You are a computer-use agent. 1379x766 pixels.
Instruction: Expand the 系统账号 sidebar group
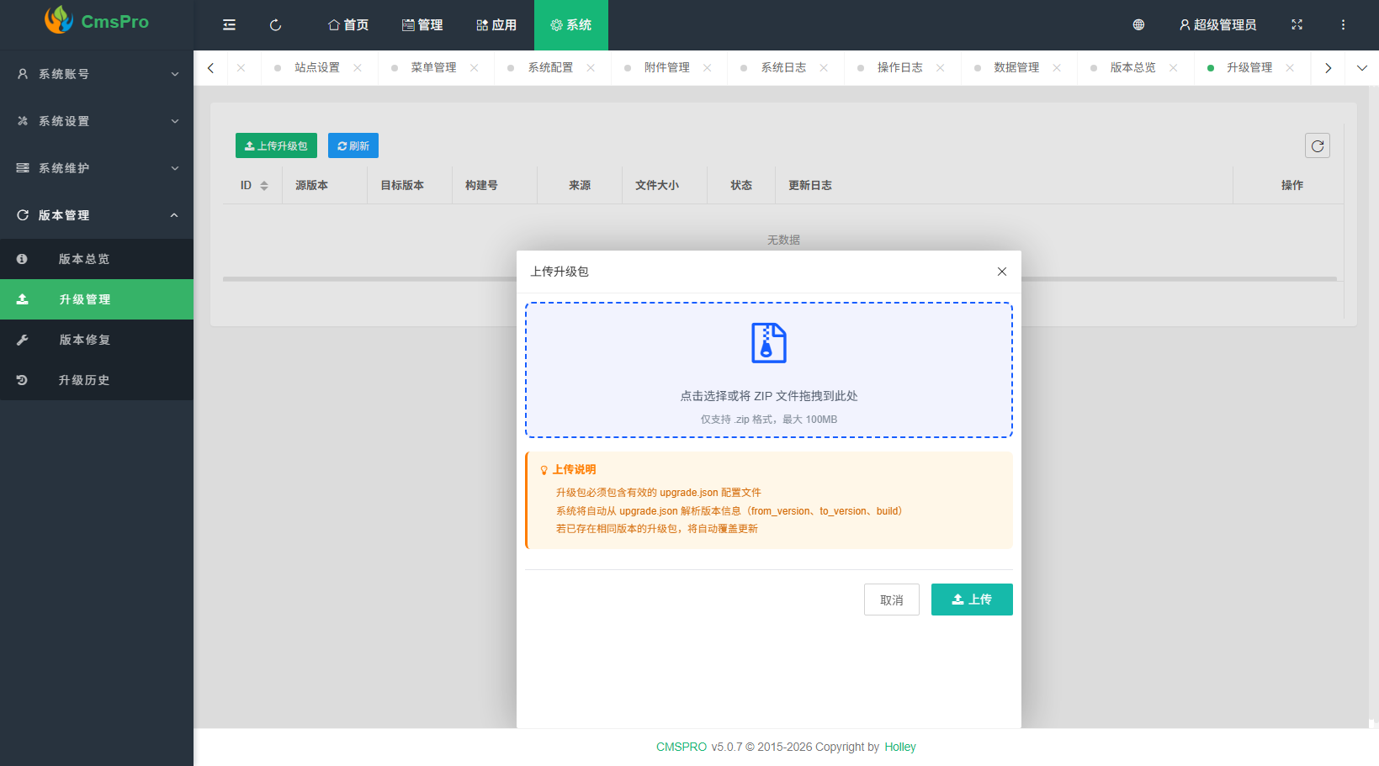[97, 74]
